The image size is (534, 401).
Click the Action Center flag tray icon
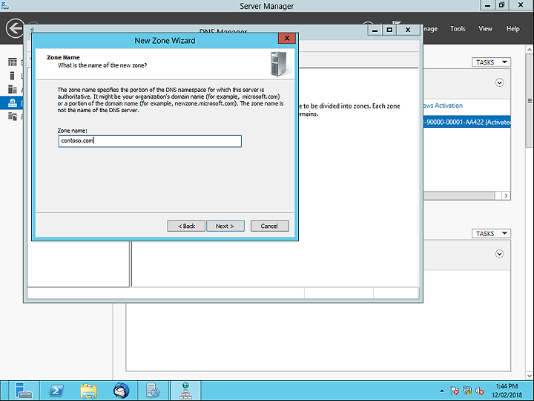[x=455, y=391]
